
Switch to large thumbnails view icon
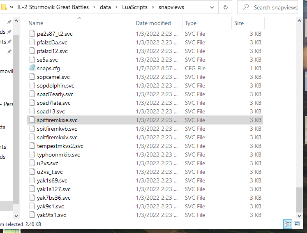[297, 224]
